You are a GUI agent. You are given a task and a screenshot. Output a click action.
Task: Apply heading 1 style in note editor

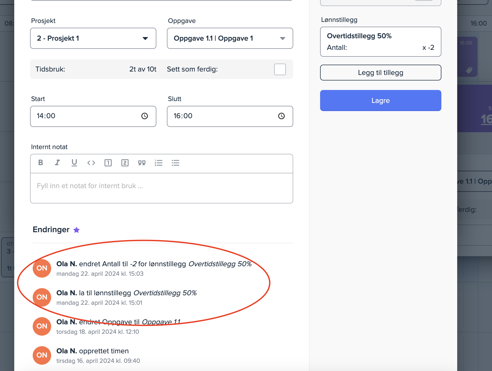point(108,163)
